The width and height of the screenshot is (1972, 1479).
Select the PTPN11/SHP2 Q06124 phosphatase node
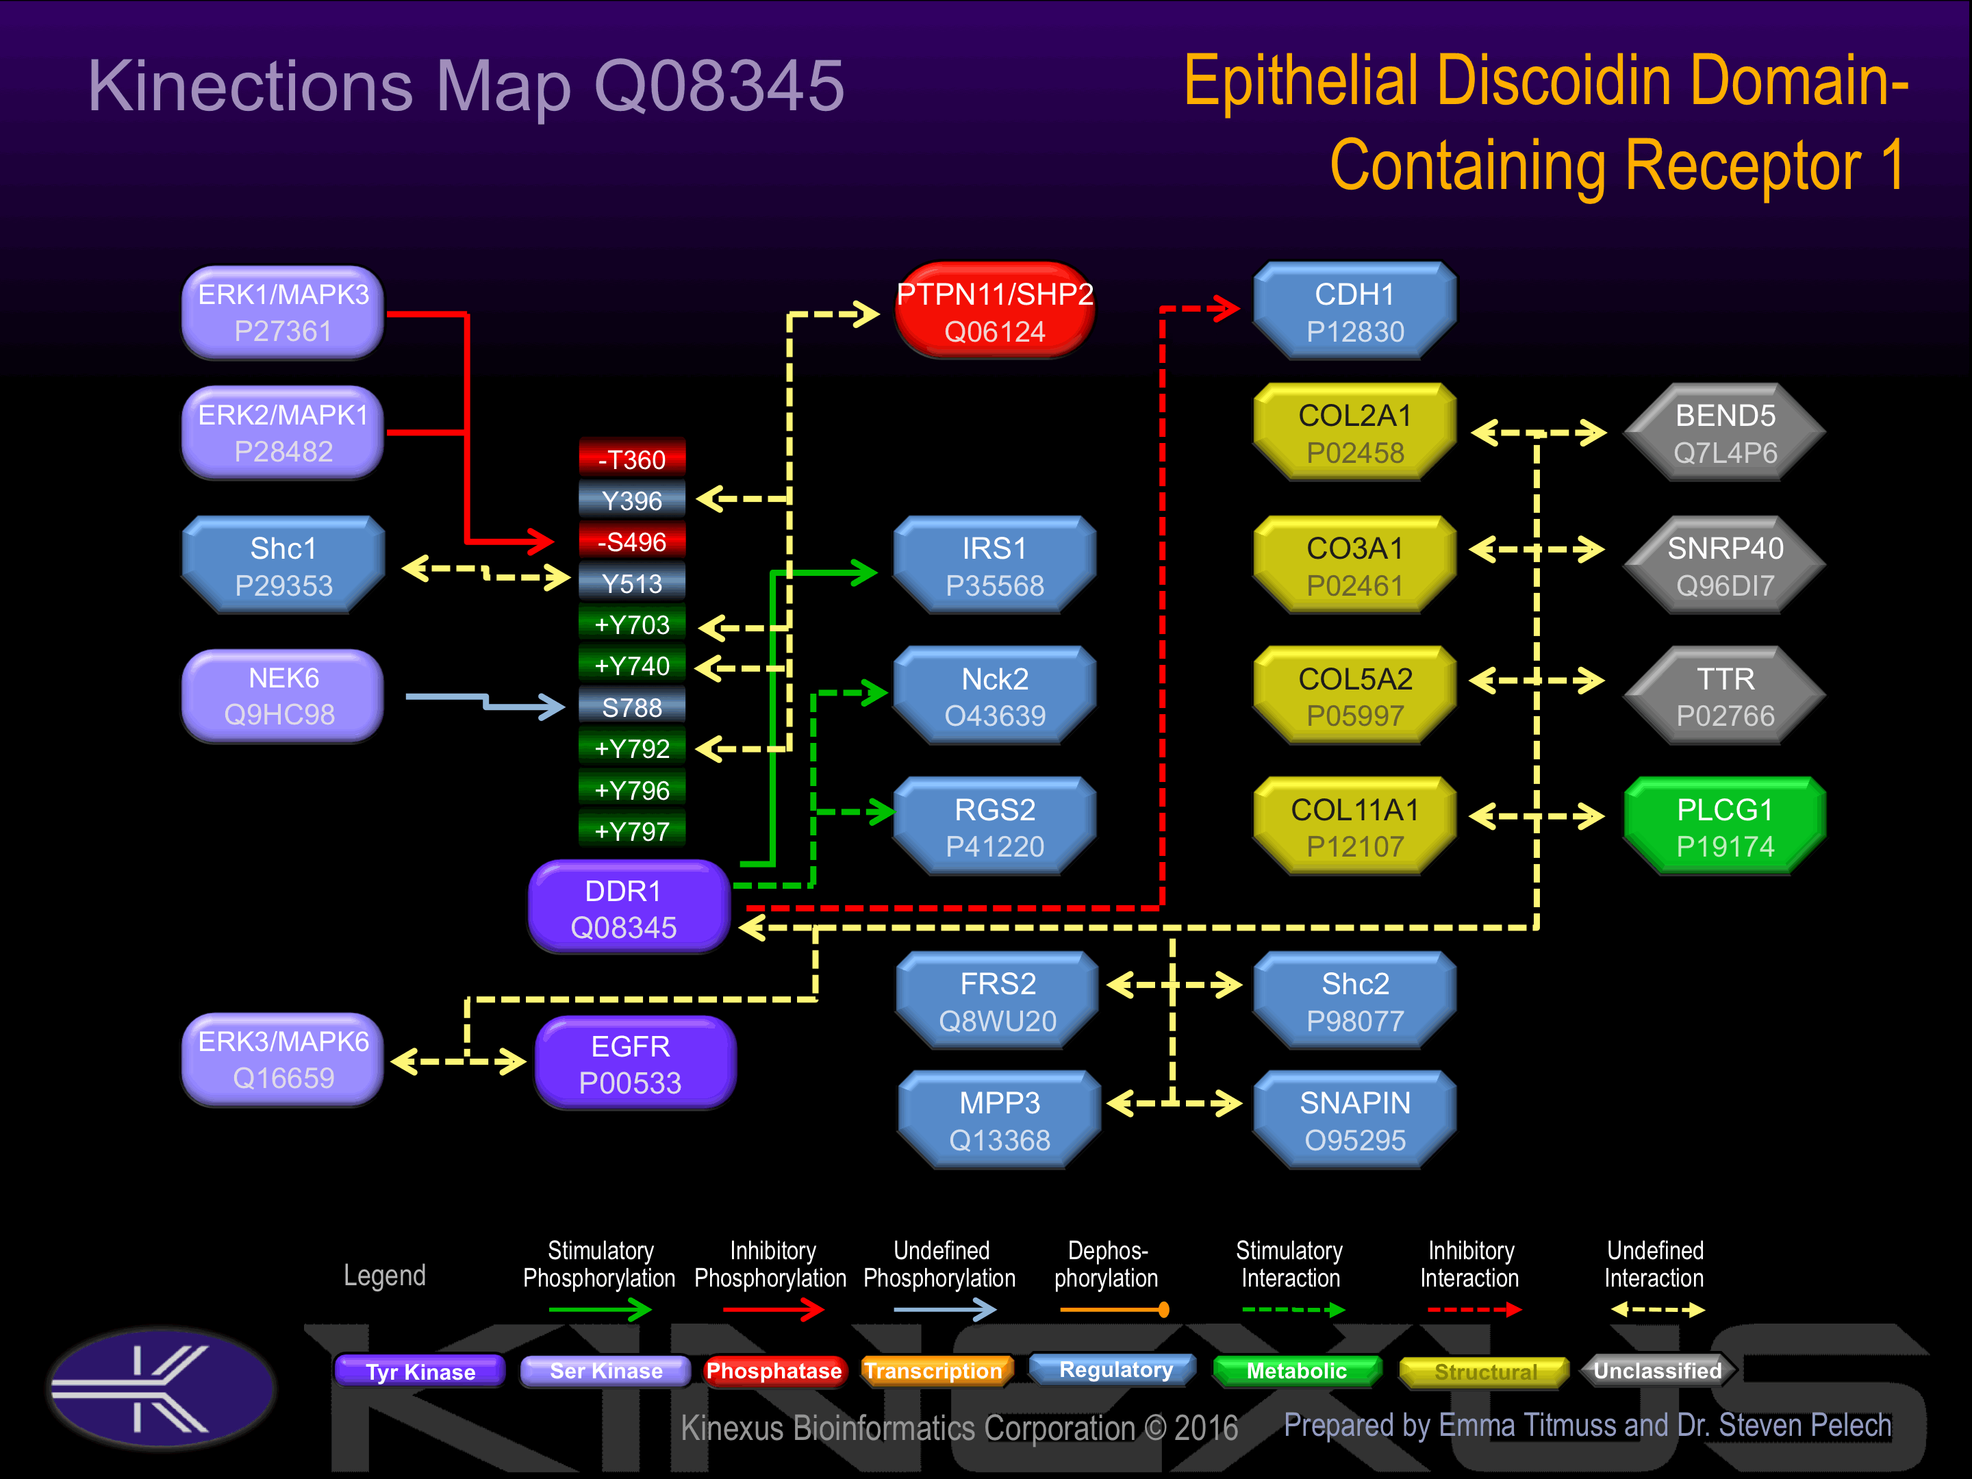[995, 311]
